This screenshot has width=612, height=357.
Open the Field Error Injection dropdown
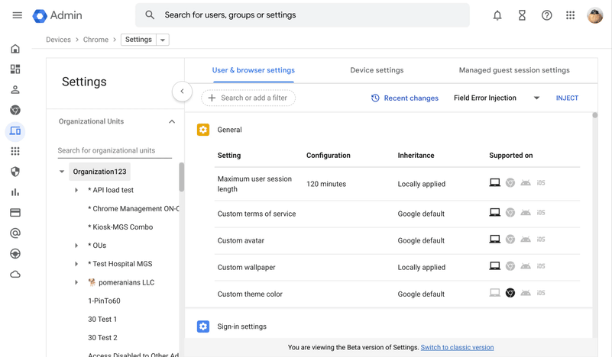497,98
